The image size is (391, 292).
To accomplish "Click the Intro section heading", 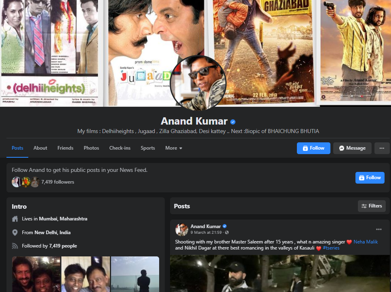I will coord(19,207).
